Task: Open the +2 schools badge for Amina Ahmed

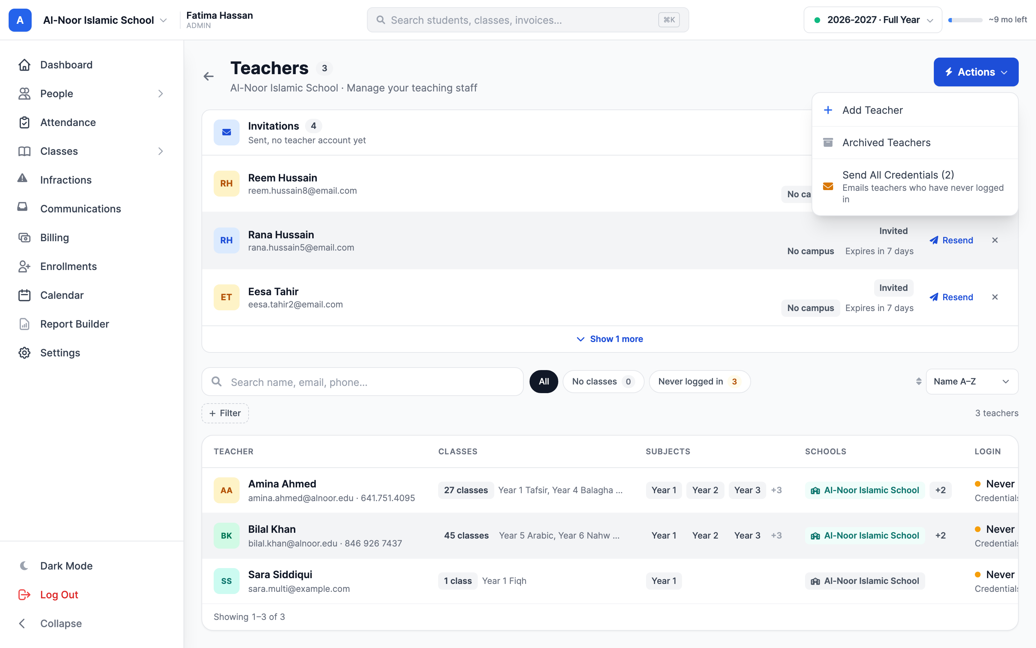Action: (941, 490)
